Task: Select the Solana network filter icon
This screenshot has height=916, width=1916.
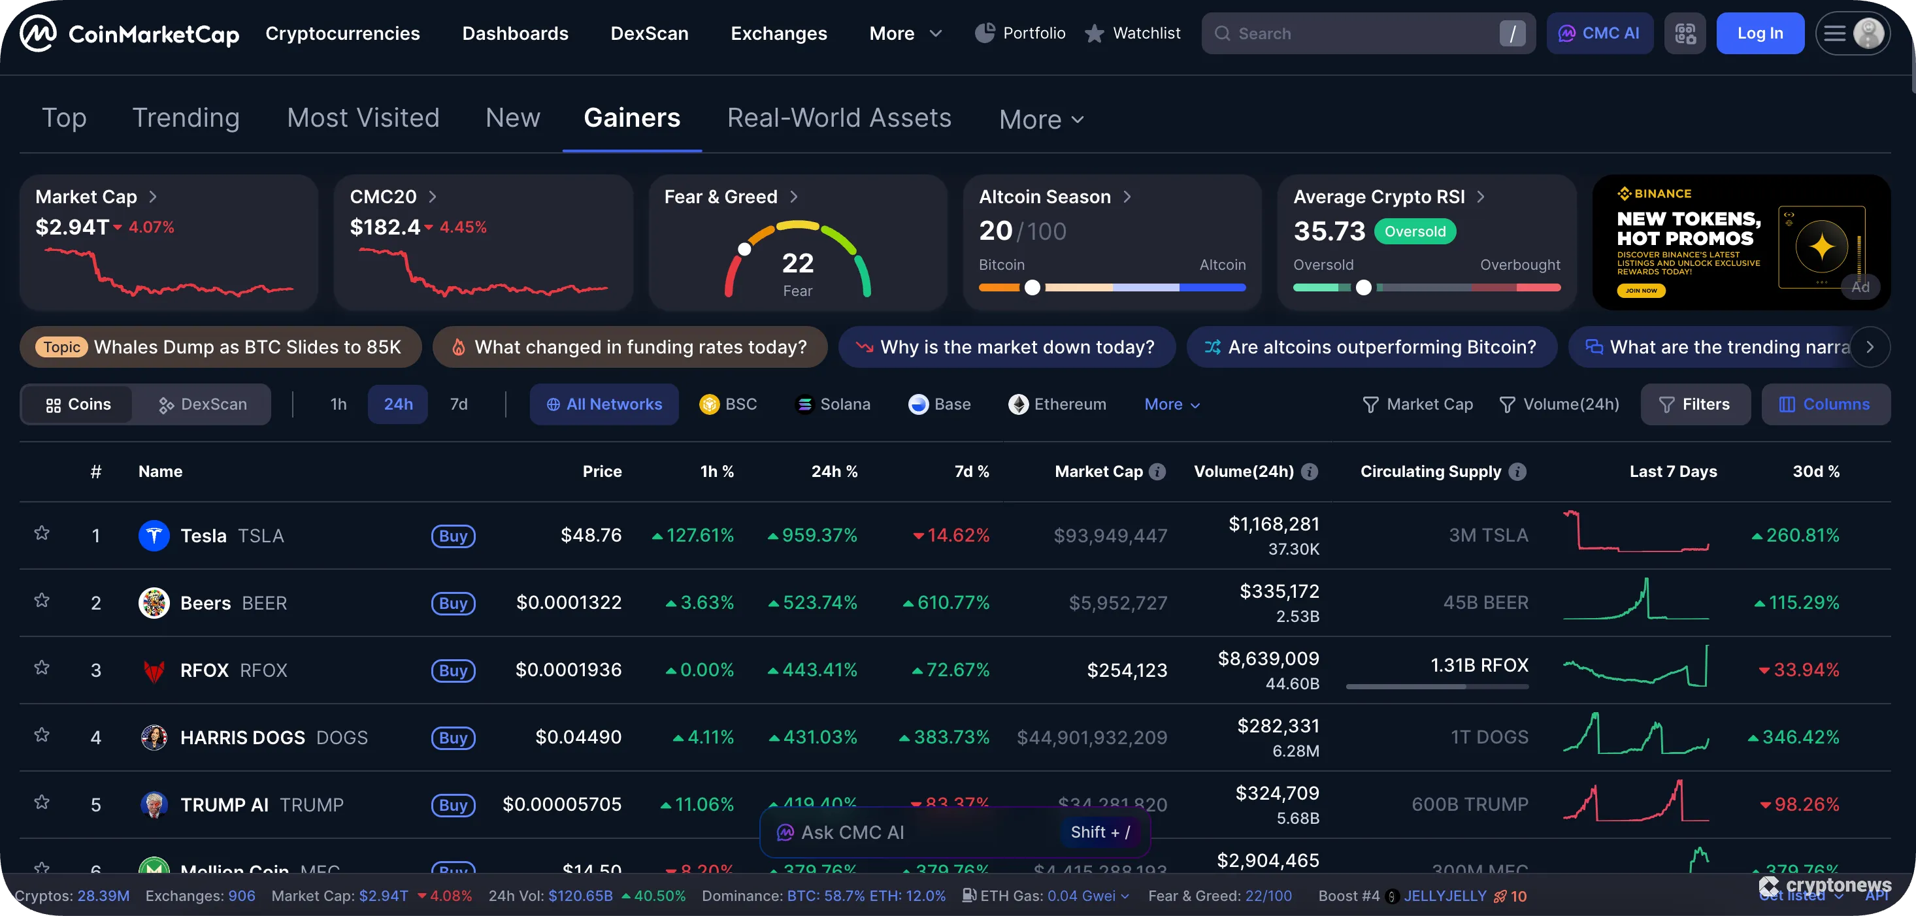Action: click(x=808, y=404)
